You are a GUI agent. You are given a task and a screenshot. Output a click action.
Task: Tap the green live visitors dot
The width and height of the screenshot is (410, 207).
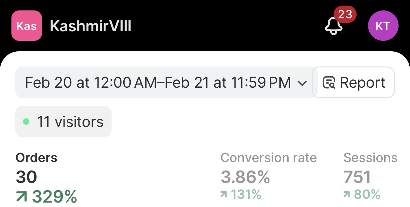[x=26, y=122]
